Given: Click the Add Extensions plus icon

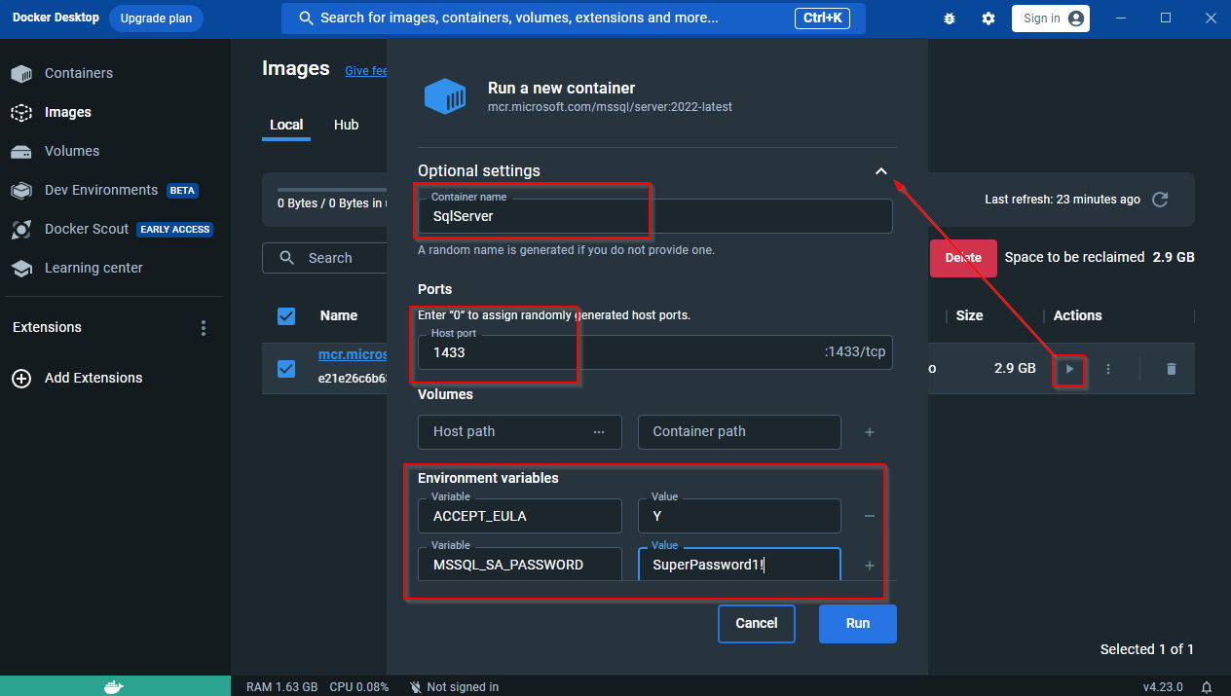Looking at the screenshot, I should [x=20, y=379].
